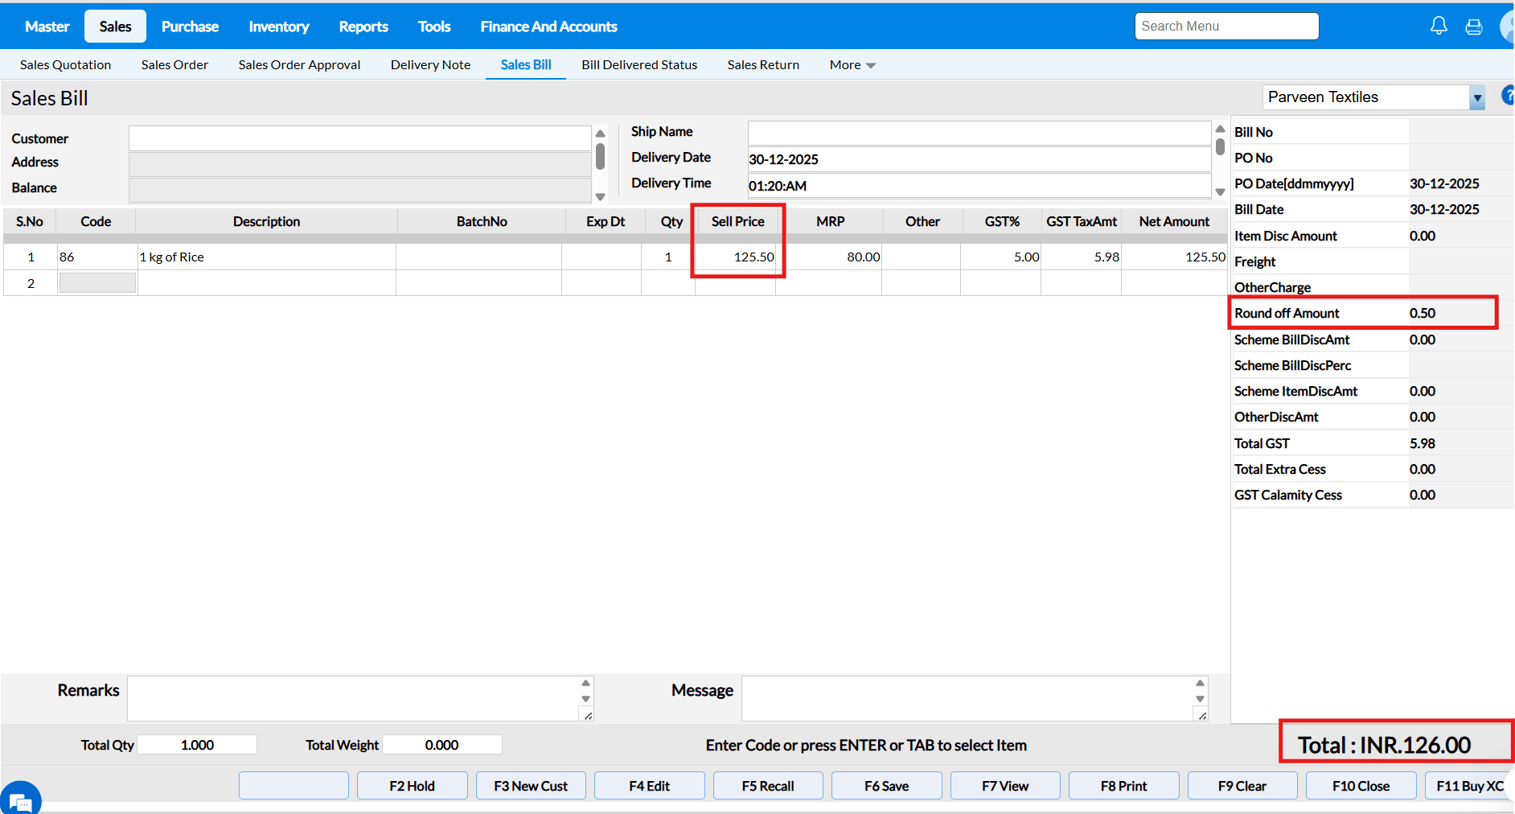
Task: Click the F3 New Cust button
Action: pos(531,786)
